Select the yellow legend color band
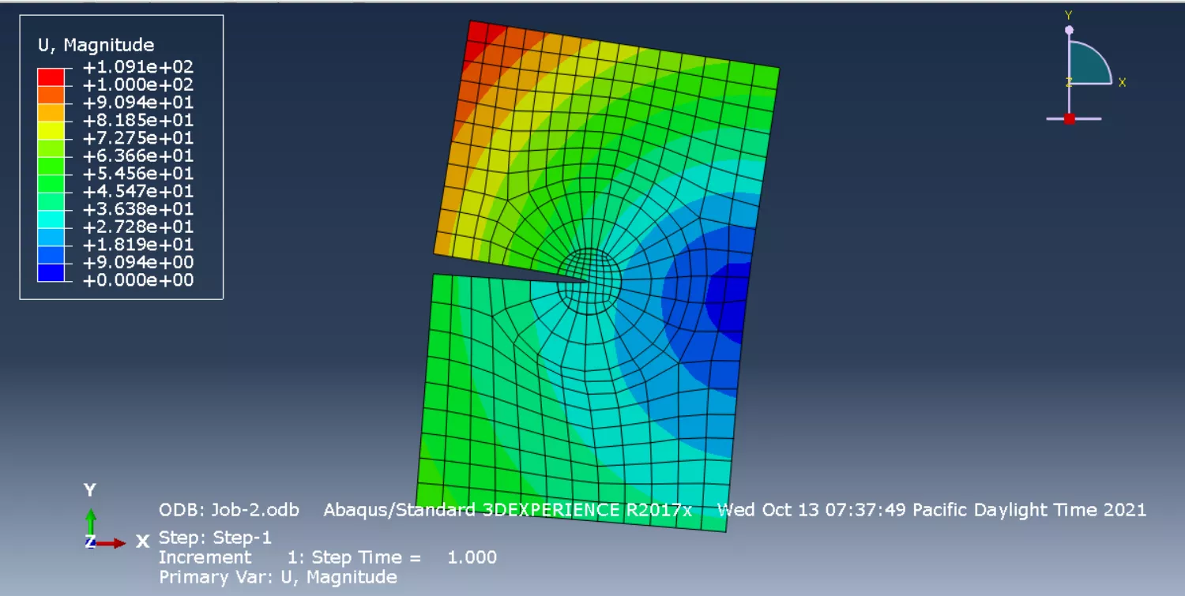Viewport: 1185px width, 596px height. [x=51, y=130]
